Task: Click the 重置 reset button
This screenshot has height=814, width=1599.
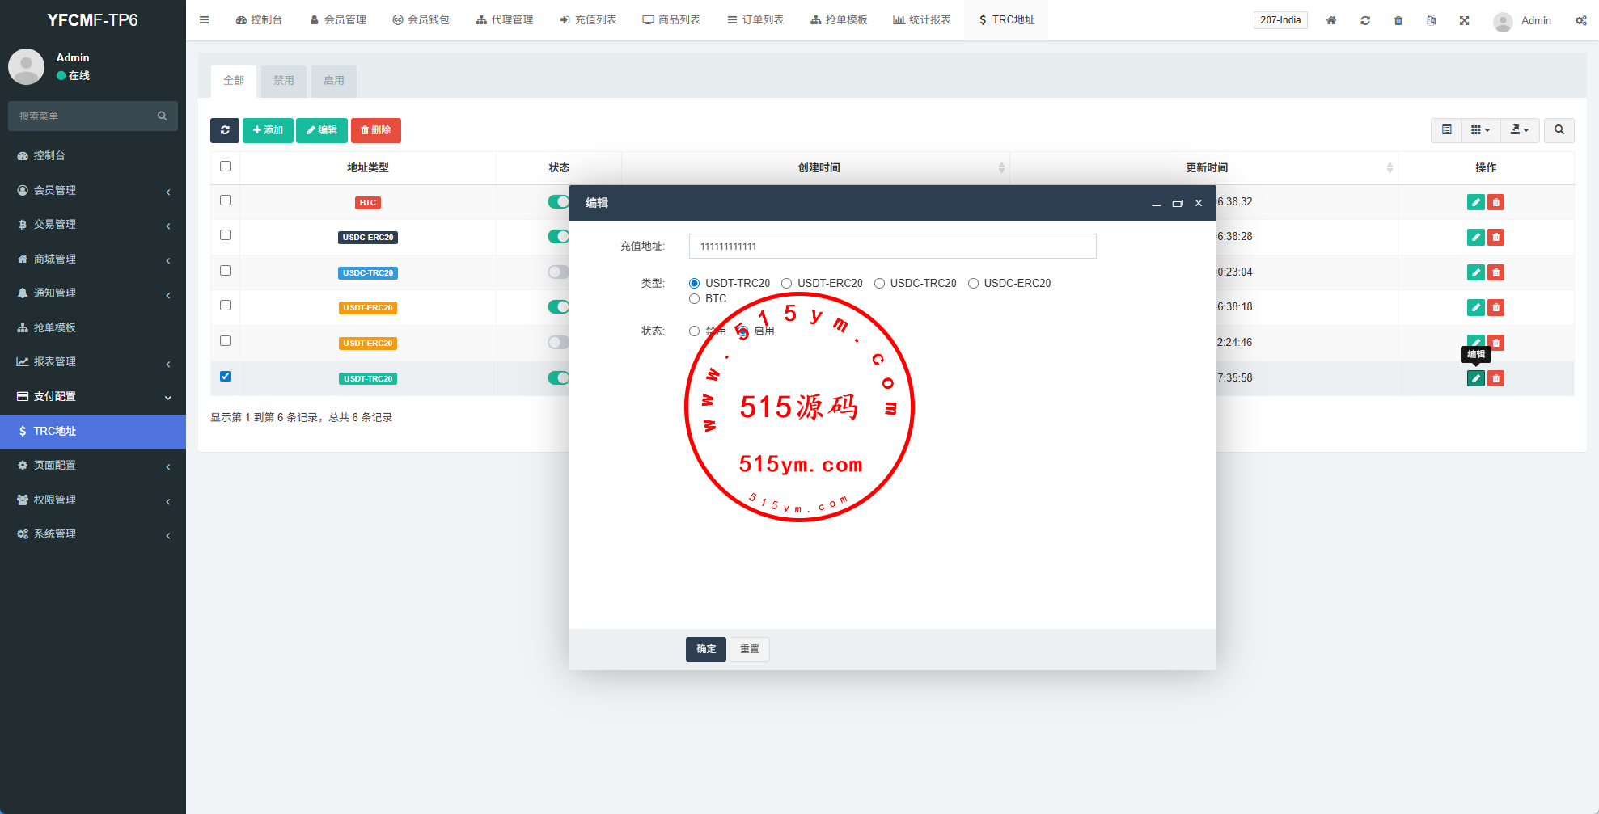Action: 749,649
